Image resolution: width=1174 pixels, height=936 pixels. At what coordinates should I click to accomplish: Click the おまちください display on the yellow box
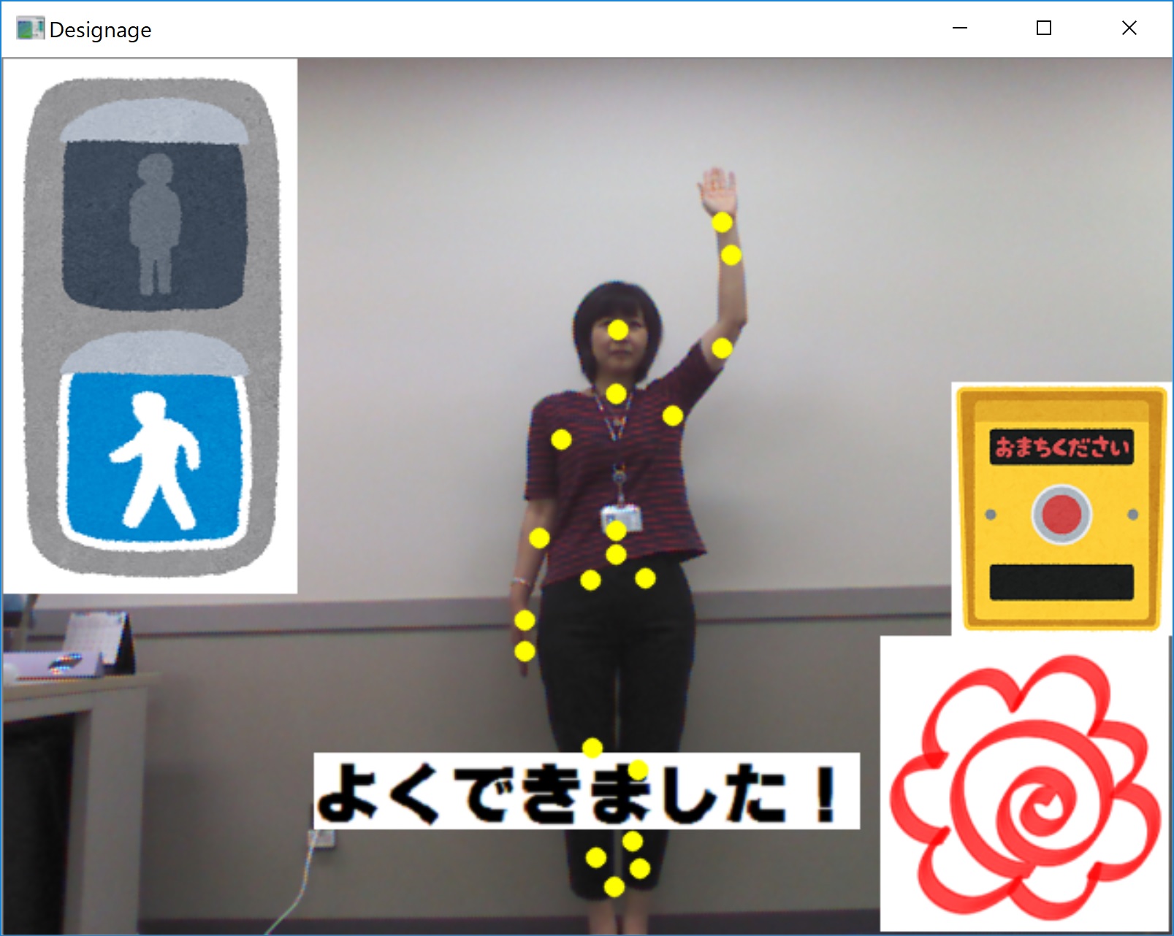[x=1061, y=446]
